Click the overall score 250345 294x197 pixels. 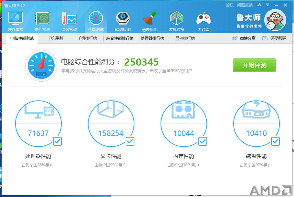pyautogui.click(x=142, y=62)
